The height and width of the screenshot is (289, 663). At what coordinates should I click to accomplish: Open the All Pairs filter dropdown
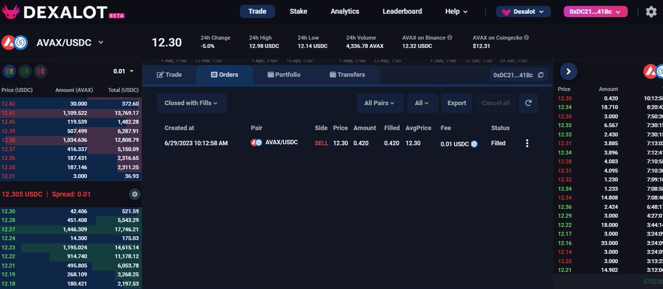click(x=380, y=103)
